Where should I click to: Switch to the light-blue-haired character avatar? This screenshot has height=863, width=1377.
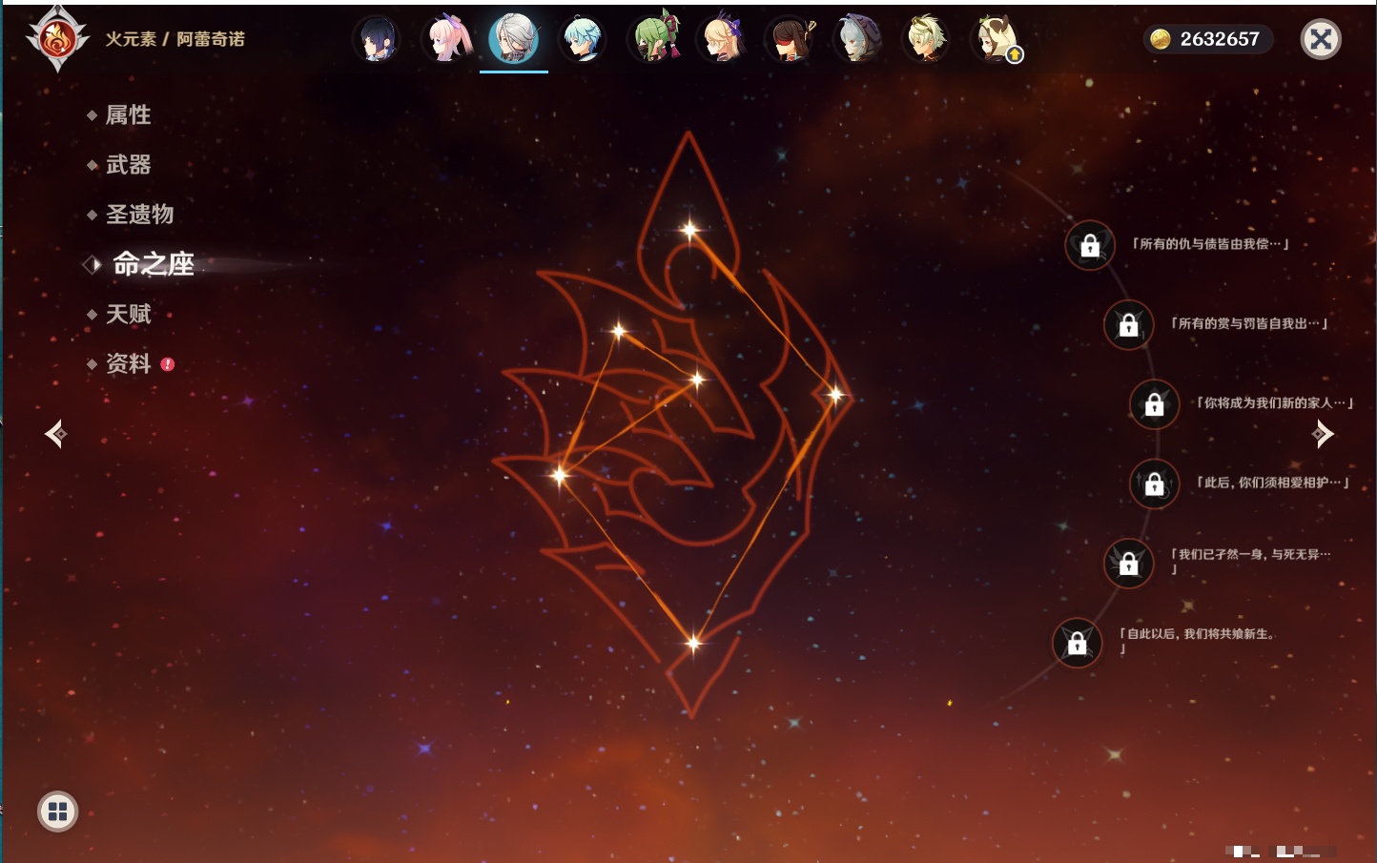tap(583, 39)
